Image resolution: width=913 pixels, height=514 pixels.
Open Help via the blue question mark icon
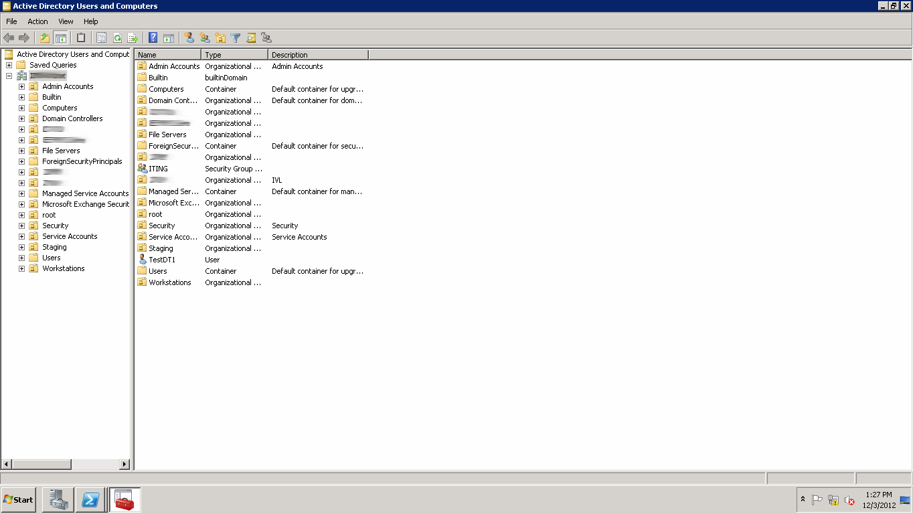[152, 37]
